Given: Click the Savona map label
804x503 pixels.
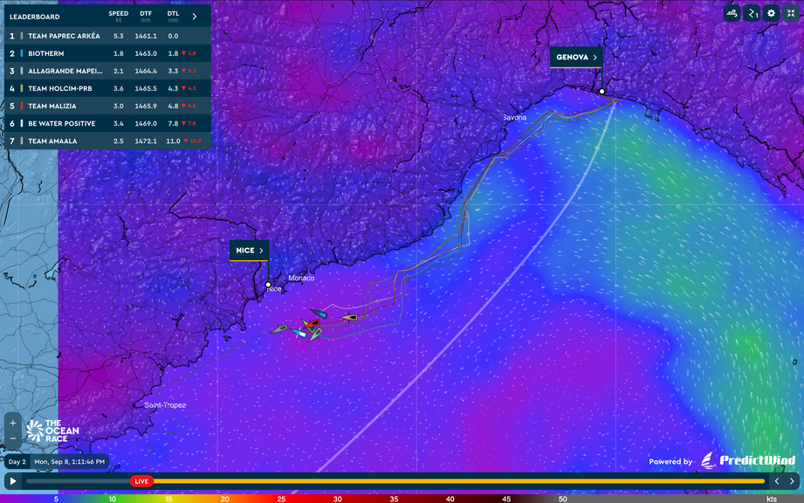Looking at the screenshot, I should [514, 117].
